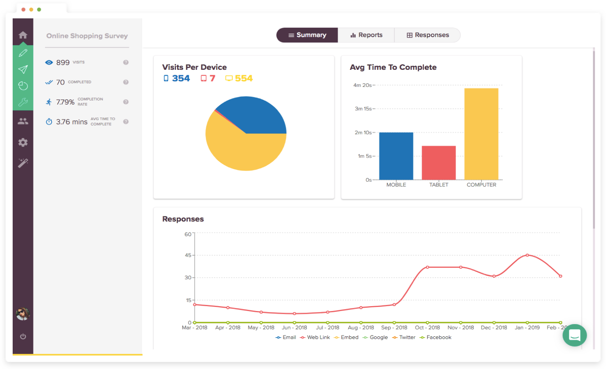Switch to the Reports tab
Screen dimensions: 606x369
click(366, 35)
